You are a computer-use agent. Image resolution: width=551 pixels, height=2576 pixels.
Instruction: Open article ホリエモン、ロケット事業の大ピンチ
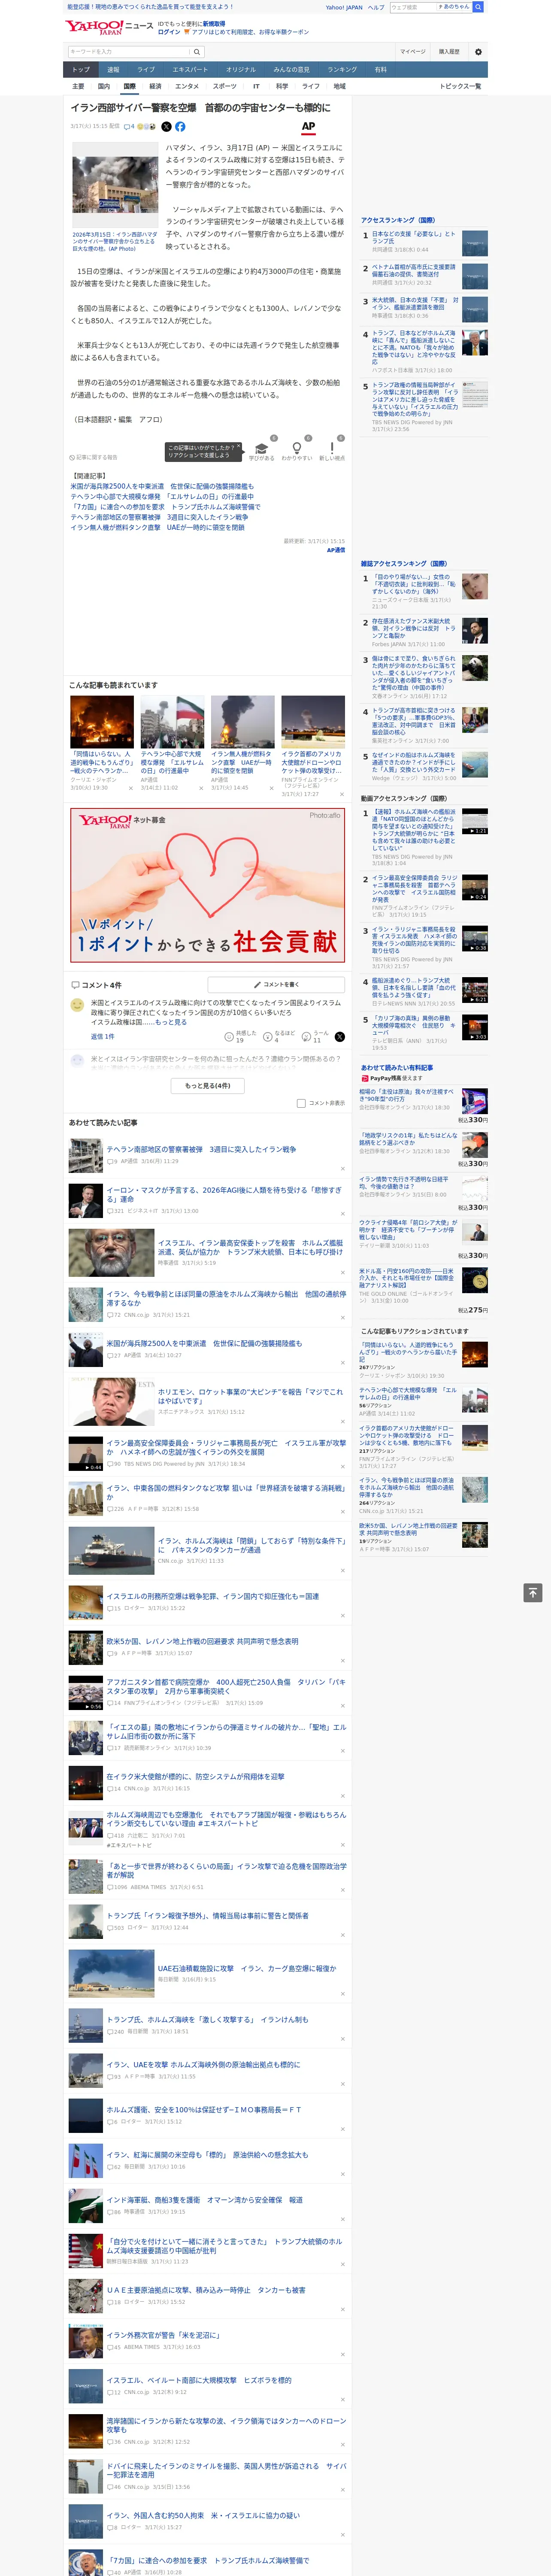tap(250, 1396)
